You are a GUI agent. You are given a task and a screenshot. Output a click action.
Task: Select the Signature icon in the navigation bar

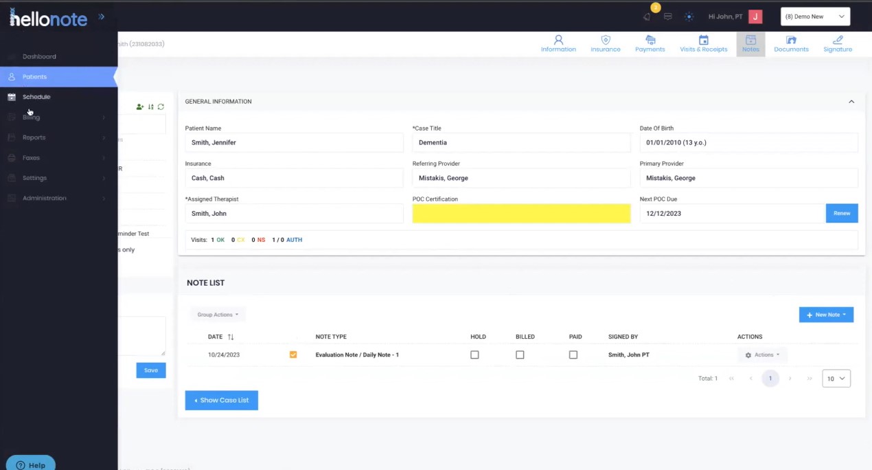point(837,43)
